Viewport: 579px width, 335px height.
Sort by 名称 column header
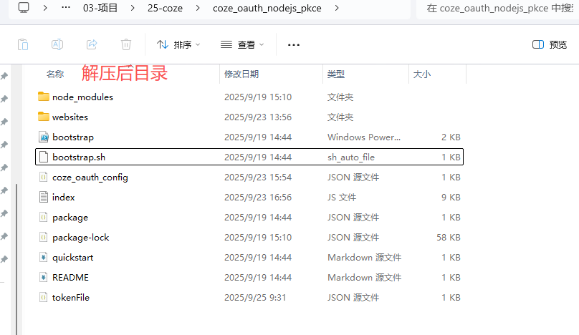(55, 74)
